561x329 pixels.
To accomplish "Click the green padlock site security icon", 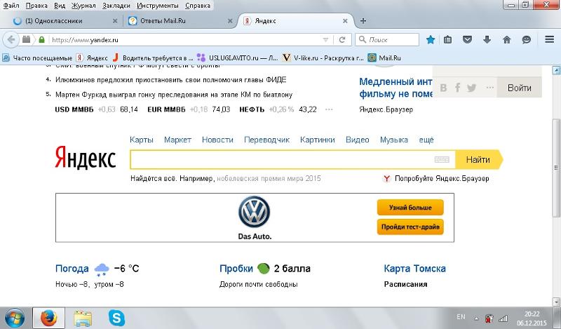I will click(x=41, y=39).
